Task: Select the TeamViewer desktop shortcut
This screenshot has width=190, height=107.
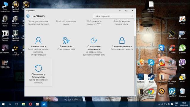Action: tap(161, 49)
